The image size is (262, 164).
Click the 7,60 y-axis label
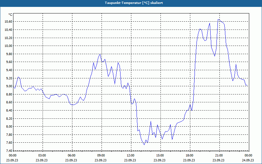pos(9,143)
